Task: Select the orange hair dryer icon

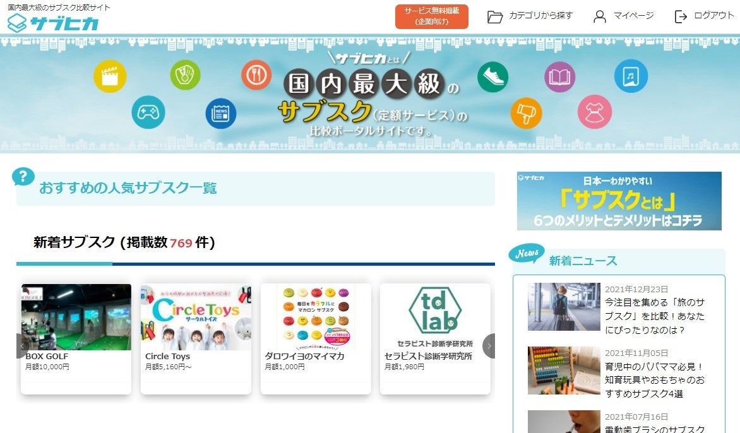Action: pyautogui.click(x=526, y=113)
